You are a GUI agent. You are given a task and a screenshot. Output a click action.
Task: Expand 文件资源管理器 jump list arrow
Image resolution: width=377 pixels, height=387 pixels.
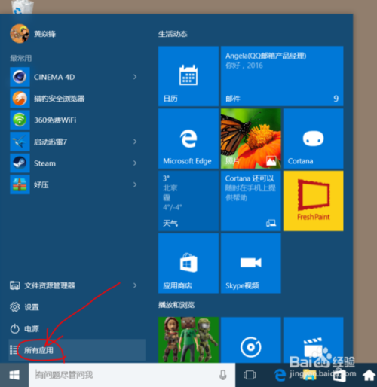[x=135, y=285]
